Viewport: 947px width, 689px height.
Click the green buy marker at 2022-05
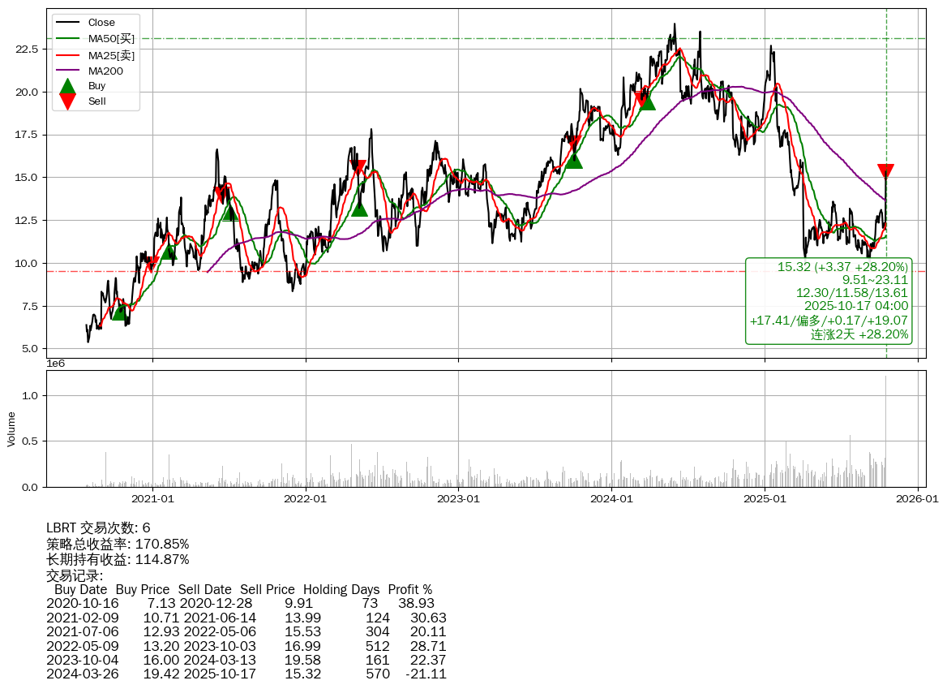(x=359, y=209)
